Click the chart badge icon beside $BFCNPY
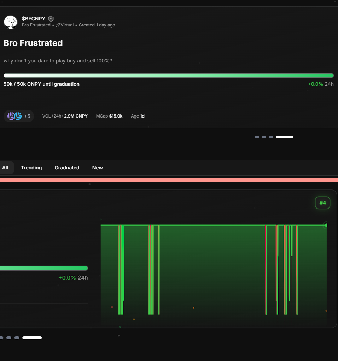 (51, 19)
